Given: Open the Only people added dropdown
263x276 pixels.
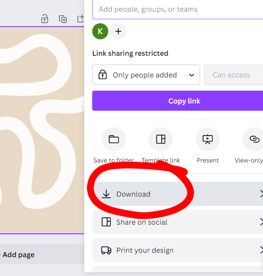Looking at the screenshot, I should coord(146,75).
